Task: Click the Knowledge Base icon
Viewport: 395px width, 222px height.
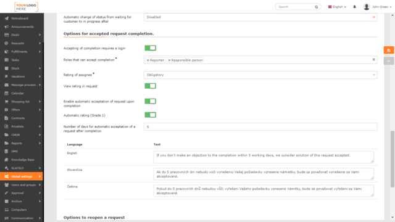Action: pyautogui.click(x=7, y=160)
